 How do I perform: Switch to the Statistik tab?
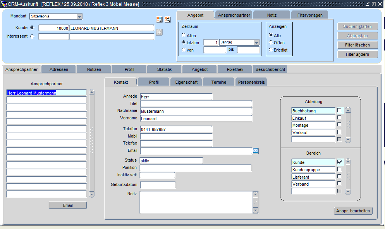164,69
